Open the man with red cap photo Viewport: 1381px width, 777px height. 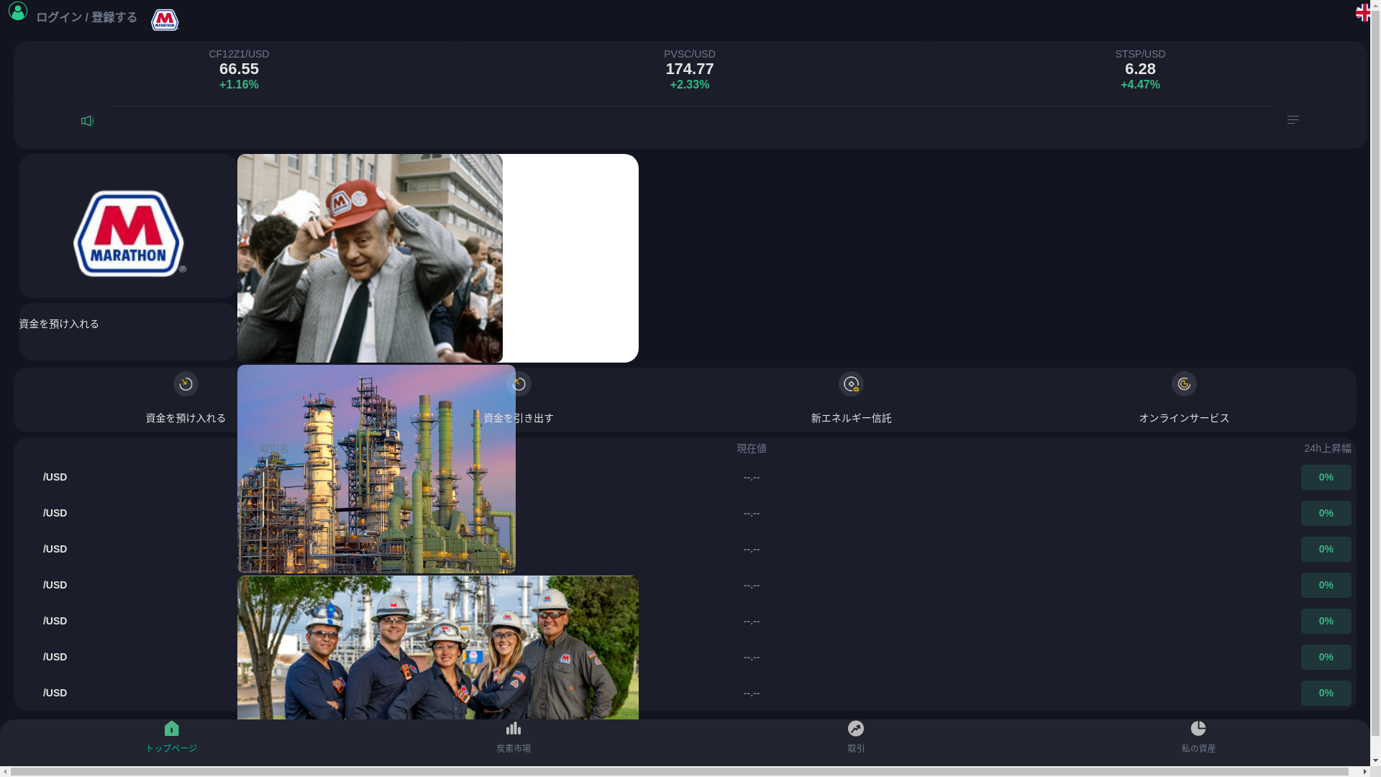[x=370, y=258]
